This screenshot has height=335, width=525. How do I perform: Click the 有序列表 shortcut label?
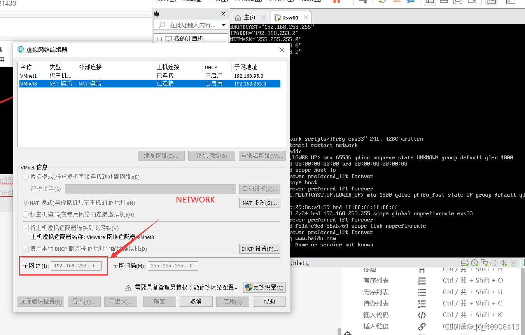pos(376,281)
